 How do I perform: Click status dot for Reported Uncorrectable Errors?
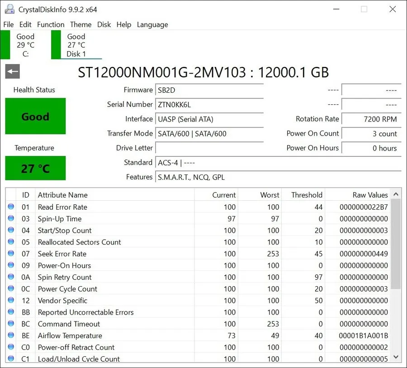point(11,311)
